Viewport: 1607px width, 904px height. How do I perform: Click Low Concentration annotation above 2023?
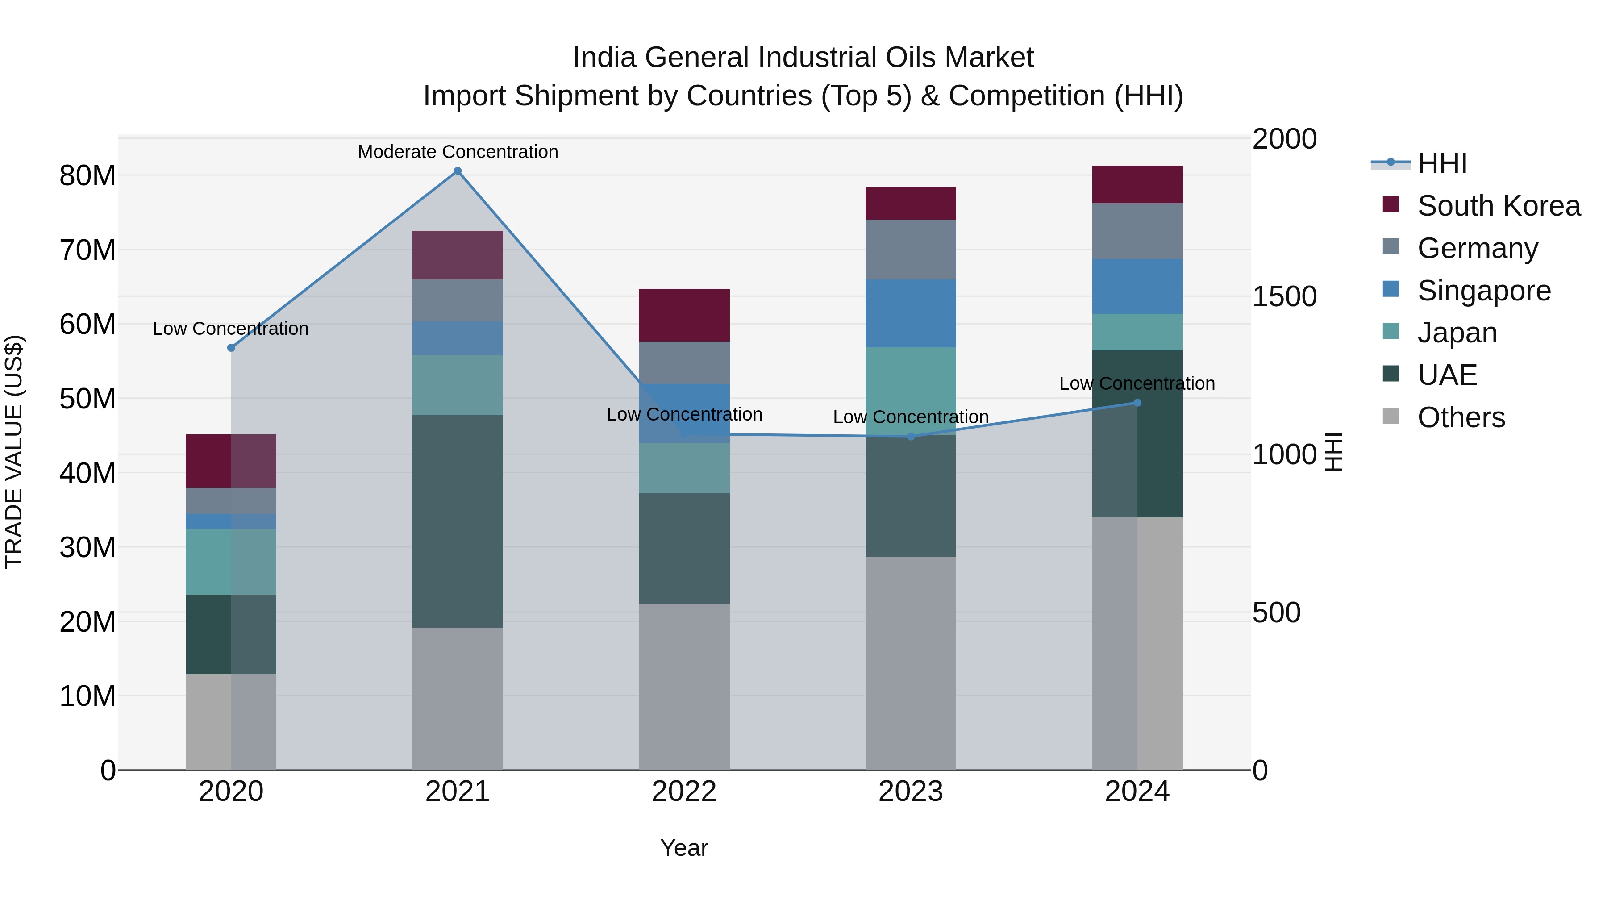click(911, 417)
